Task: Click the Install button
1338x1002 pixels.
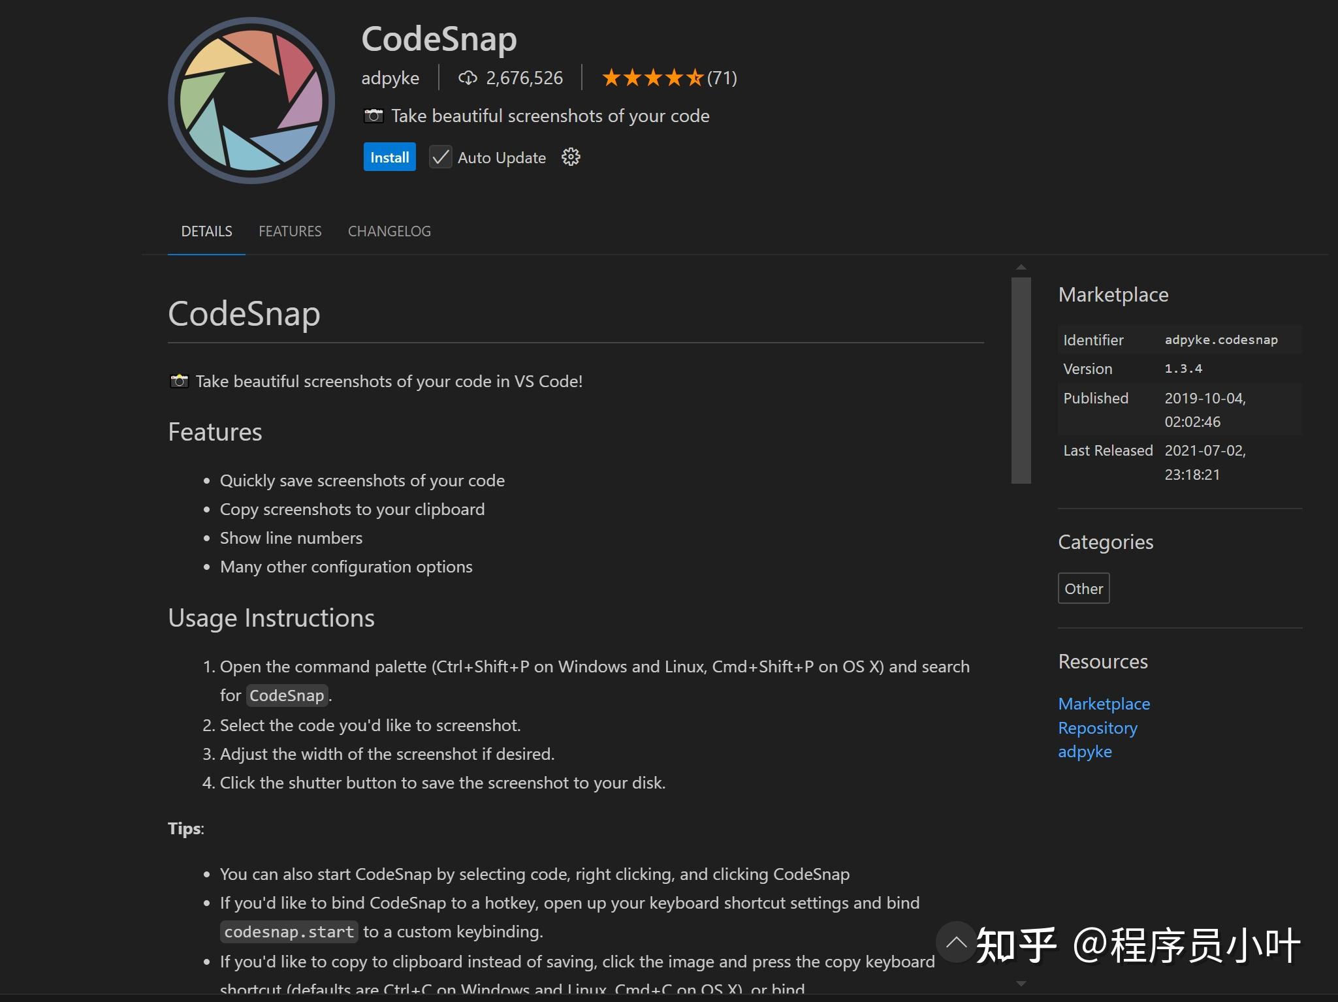Action: click(389, 157)
